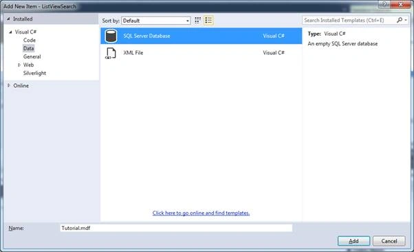Select the Data category
The width and height of the screenshot is (414, 252).
tap(28, 48)
